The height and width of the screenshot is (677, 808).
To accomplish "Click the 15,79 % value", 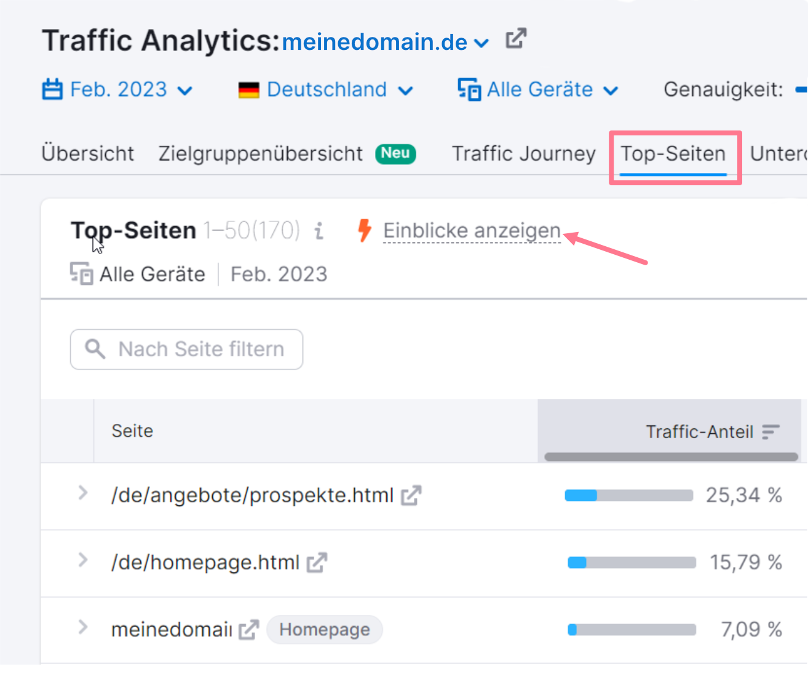I will [x=746, y=563].
